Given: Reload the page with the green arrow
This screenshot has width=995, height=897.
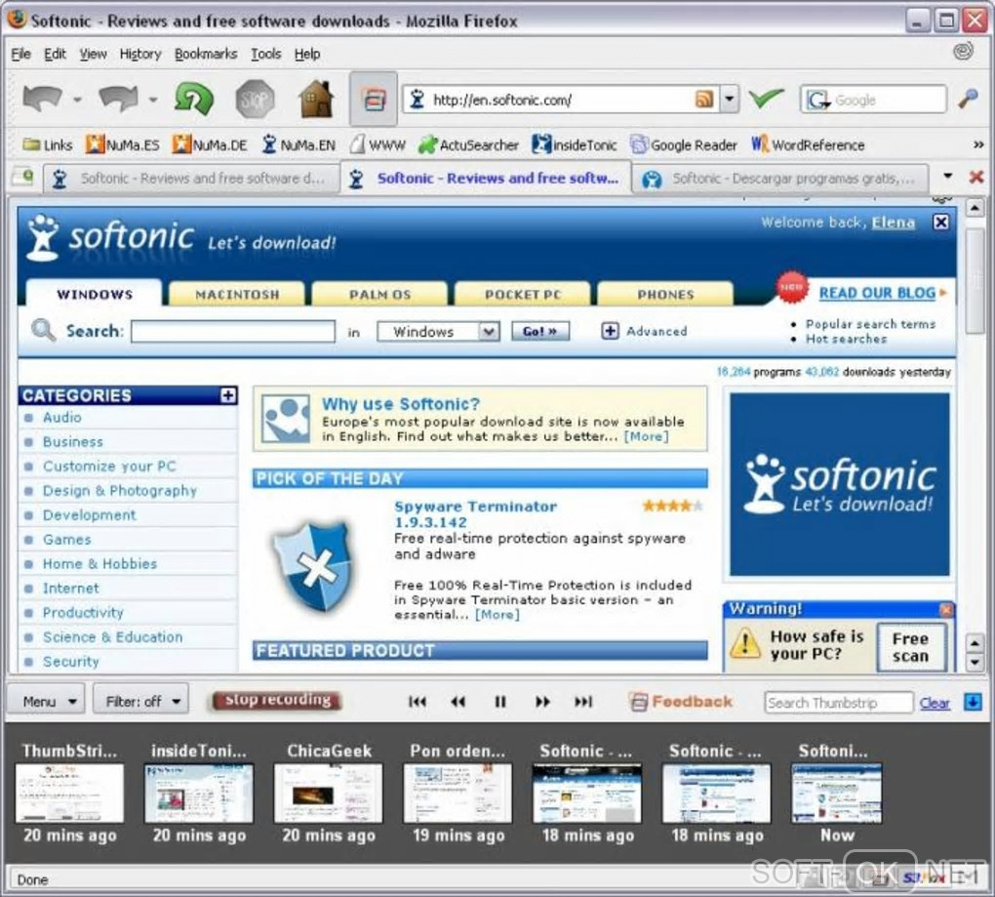Looking at the screenshot, I should pyautogui.click(x=193, y=99).
